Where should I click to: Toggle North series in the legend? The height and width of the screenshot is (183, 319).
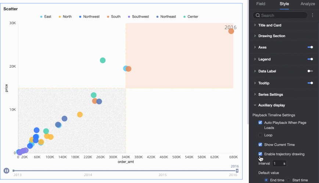pos(65,17)
